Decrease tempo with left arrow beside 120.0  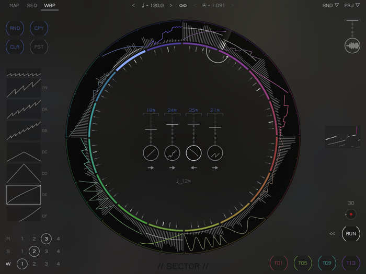pos(133,5)
